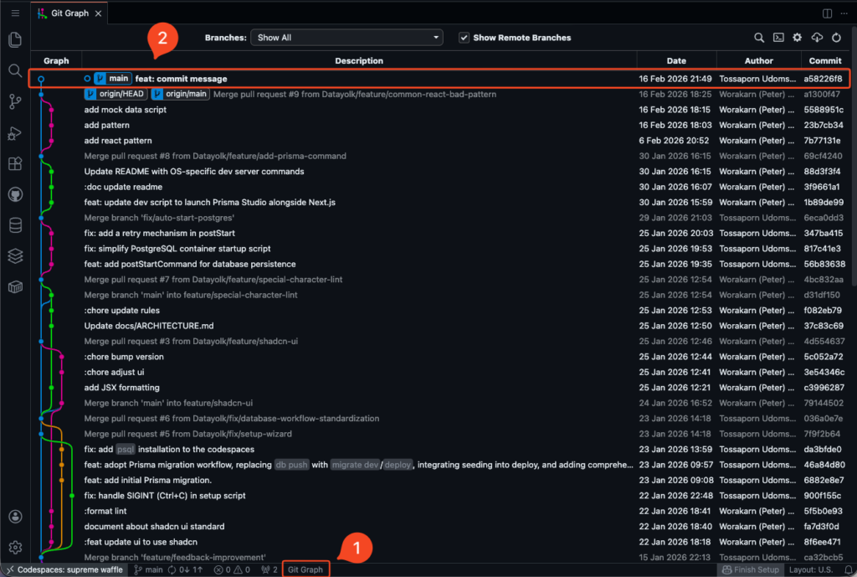Click the Fetch from Remotes cloud icon
This screenshot has height=577, width=857.
pyautogui.click(x=817, y=38)
